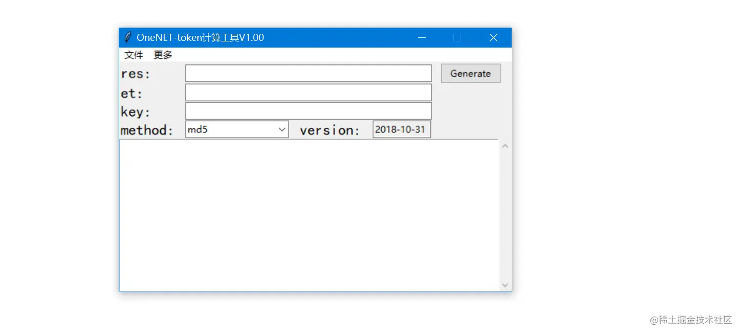Image resolution: width=742 pixels, height=335 pixels.
Task: Minimize the OneNET-token window
Action: coord(422,38)
